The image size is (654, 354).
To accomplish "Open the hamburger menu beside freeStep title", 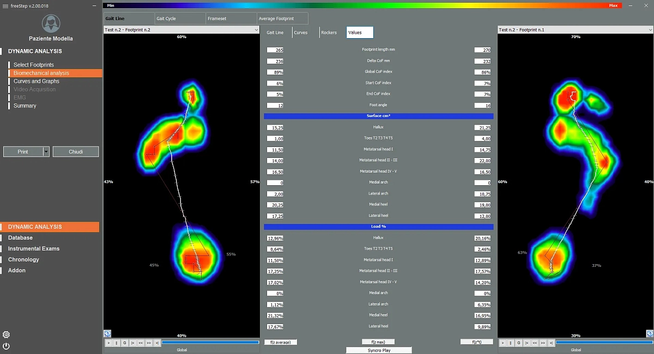I will click(5, 5).
